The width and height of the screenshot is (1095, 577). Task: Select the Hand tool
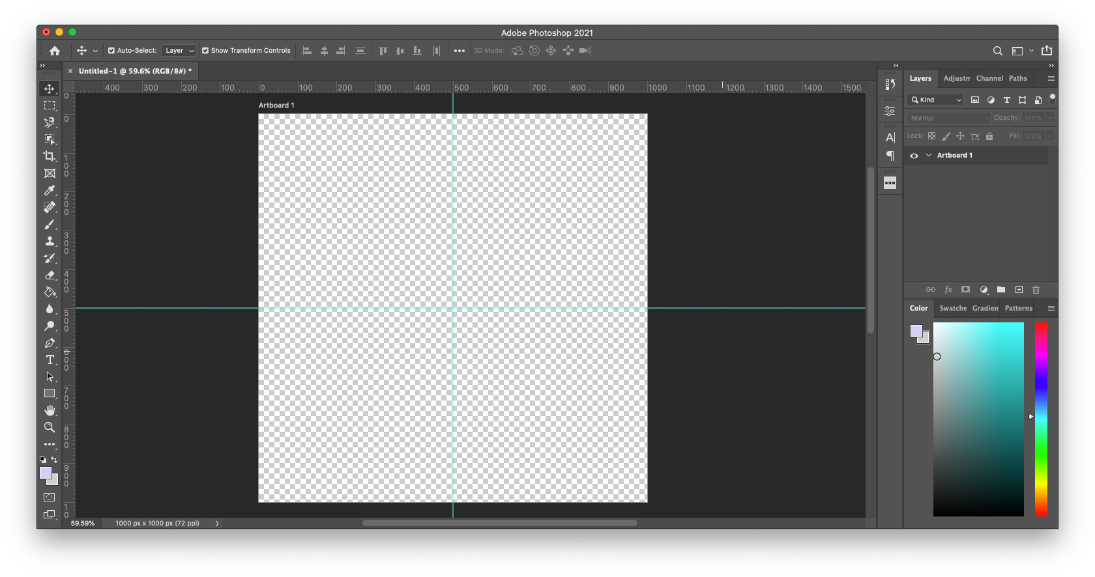[x=50, y=410]
